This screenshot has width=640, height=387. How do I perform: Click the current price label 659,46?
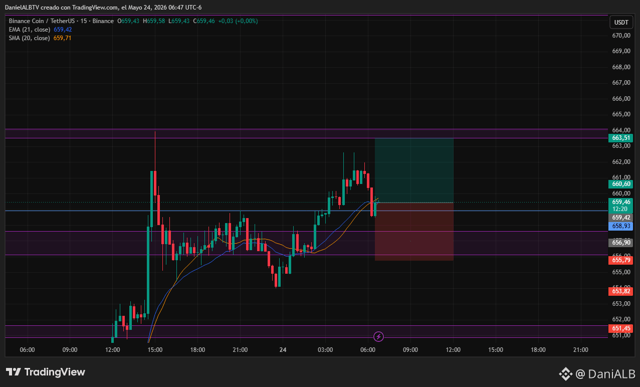click(620, 202)
